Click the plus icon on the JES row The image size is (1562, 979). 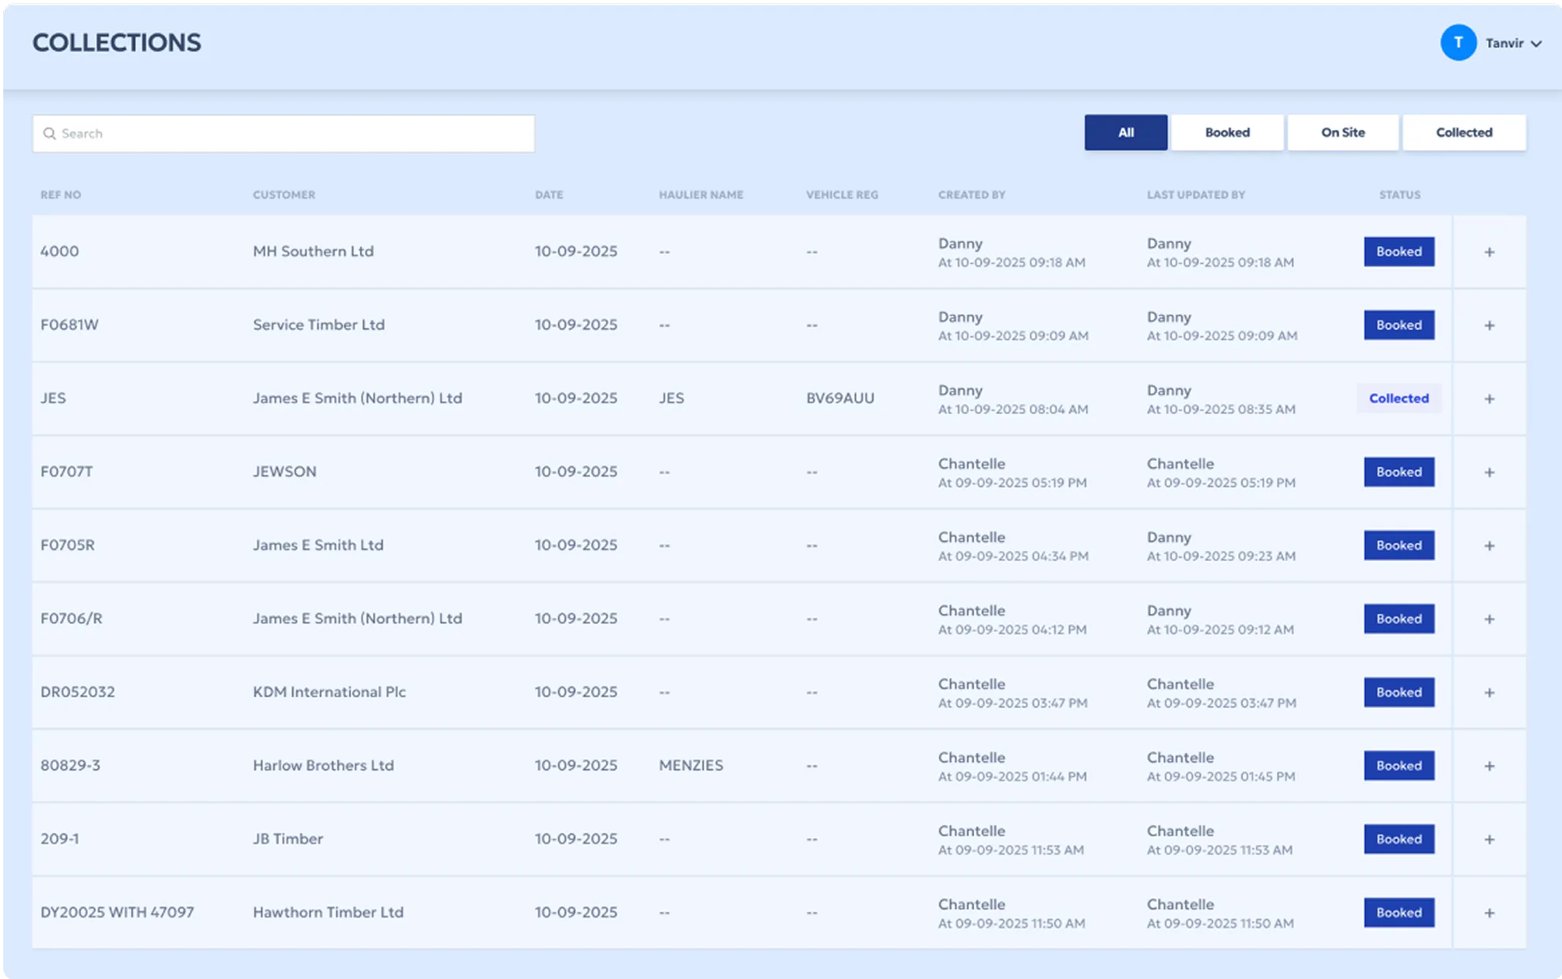tap(1489, 398)
